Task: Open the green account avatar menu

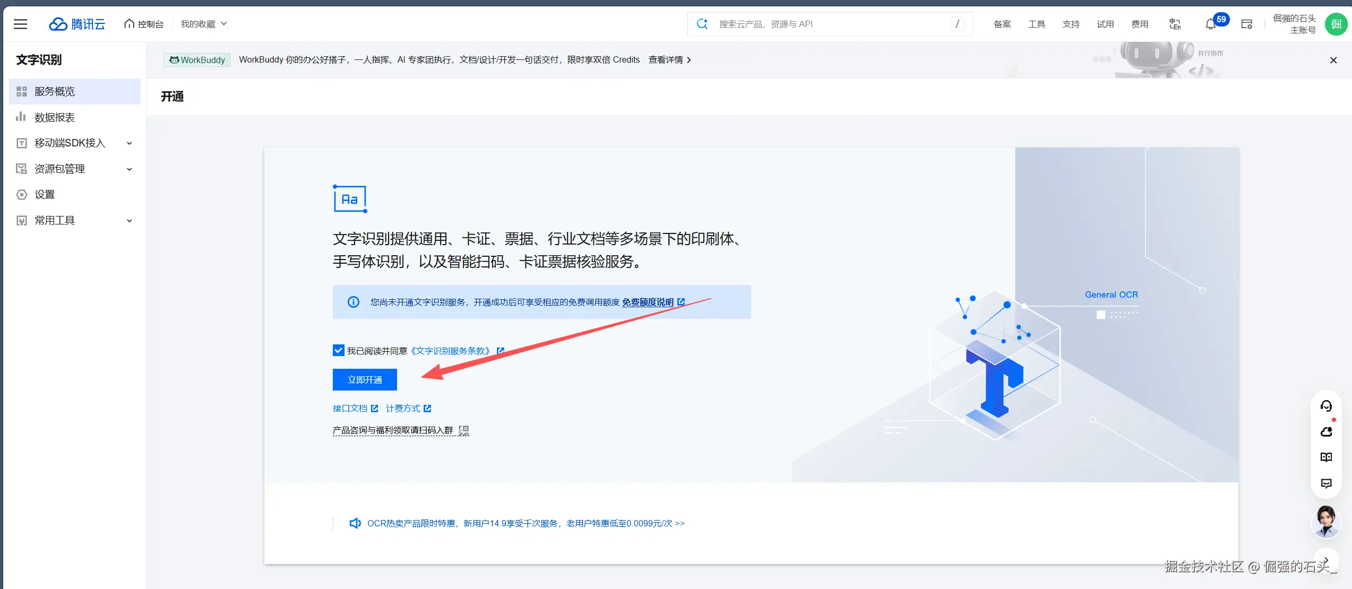Action: [1336, 24]
